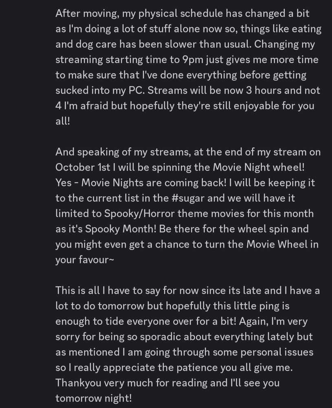Open the #sugar channel mention

pyautogui.click(x=188, y=198)
